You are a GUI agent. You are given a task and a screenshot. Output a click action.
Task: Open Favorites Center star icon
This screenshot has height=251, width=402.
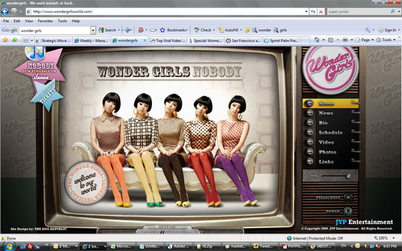5,40
